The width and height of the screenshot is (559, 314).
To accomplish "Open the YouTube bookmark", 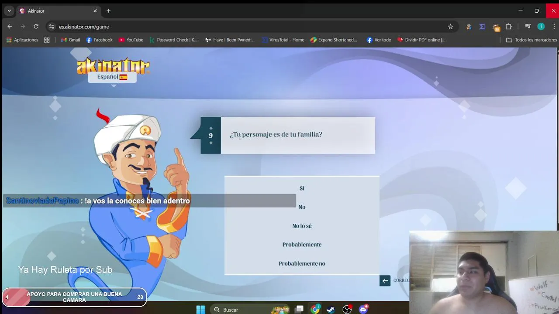I will [x=131, y=40].
